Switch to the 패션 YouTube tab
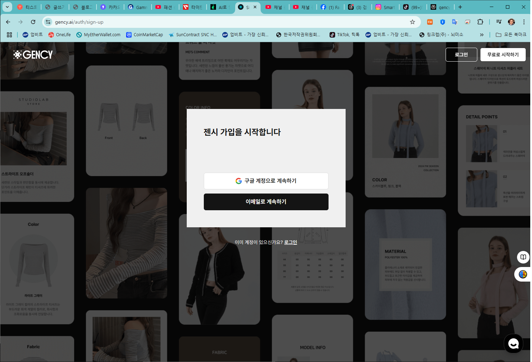532x362 pixels. [x=166, y=7]
